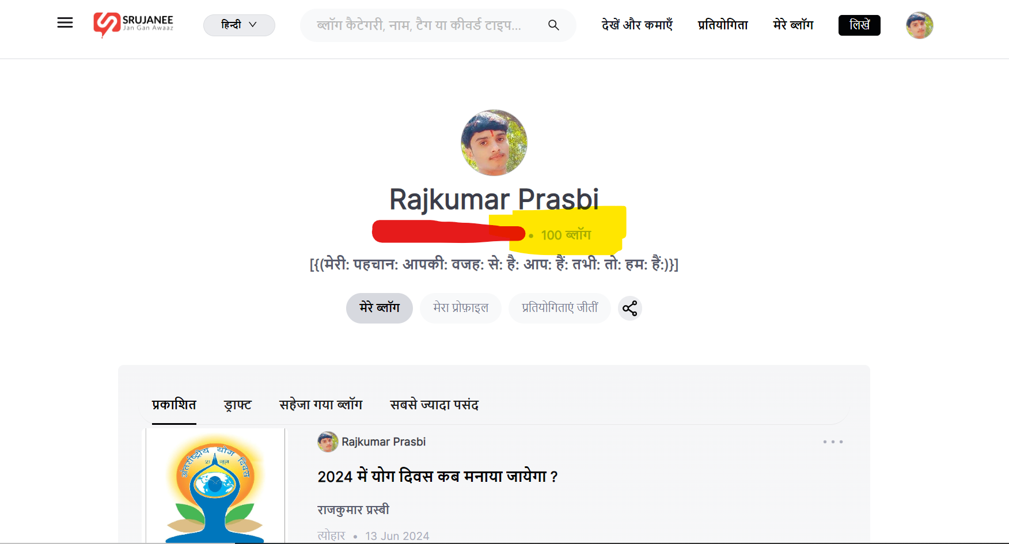Click the black लिखें button
Image resolution: width=1009 pixels, height=544 pixels.
859,25
